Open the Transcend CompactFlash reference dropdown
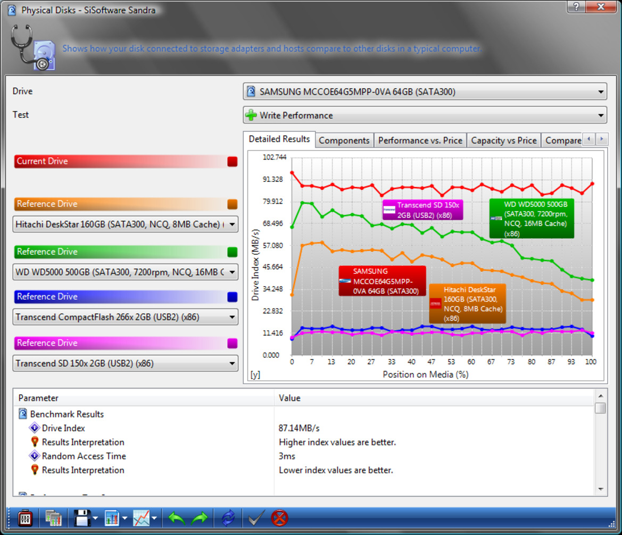622x535 pixels. pyautogui.click(x=126, y=317)
